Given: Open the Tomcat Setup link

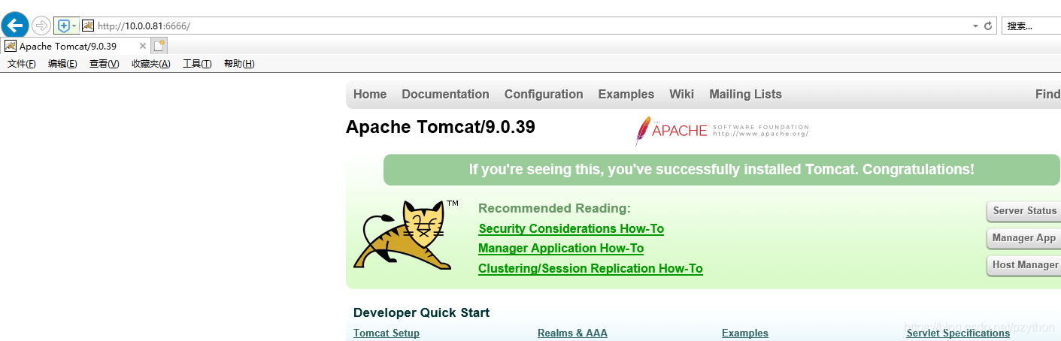Looking at the screenshot, I should point(387,333).
